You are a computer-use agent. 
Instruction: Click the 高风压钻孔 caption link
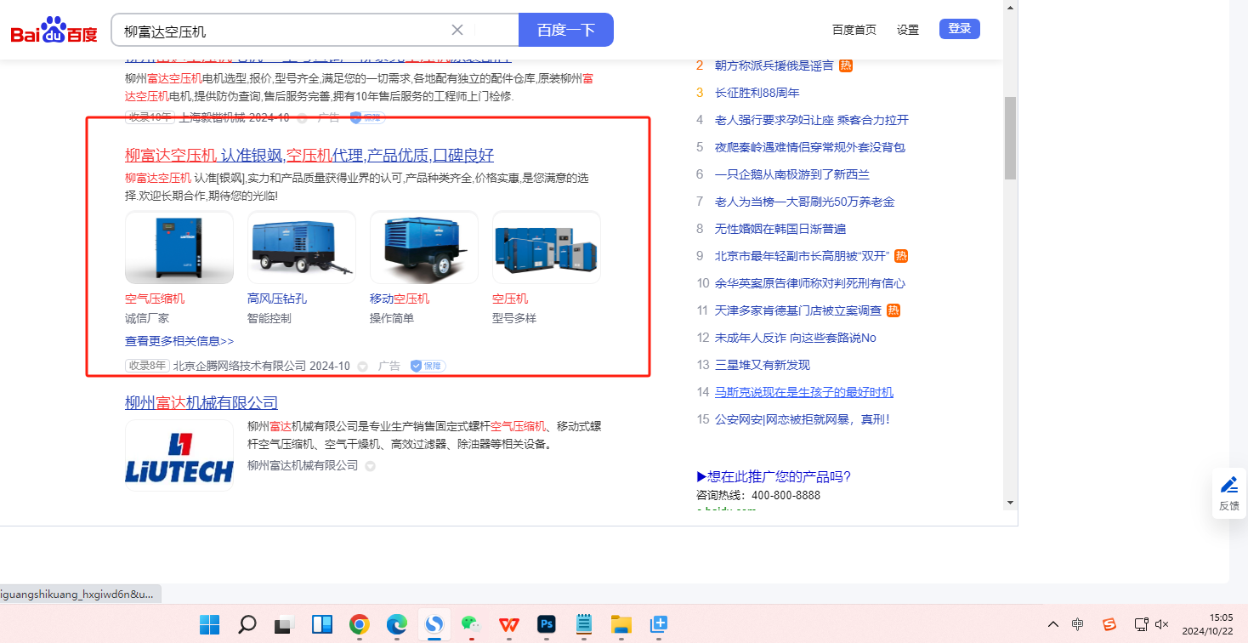pos(277,299)
